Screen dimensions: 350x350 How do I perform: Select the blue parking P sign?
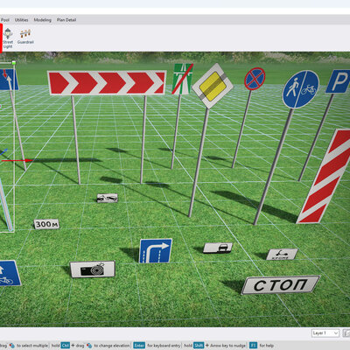pyautogui.click(x=339, y=81)
